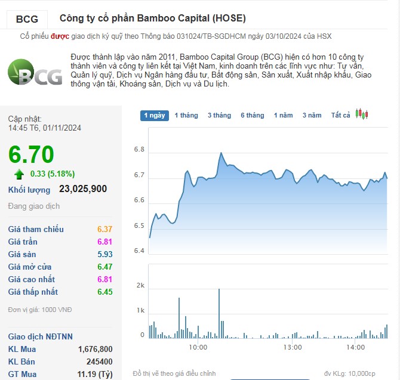Switch chart to '3 tháng' range

[x=219, y=115]
